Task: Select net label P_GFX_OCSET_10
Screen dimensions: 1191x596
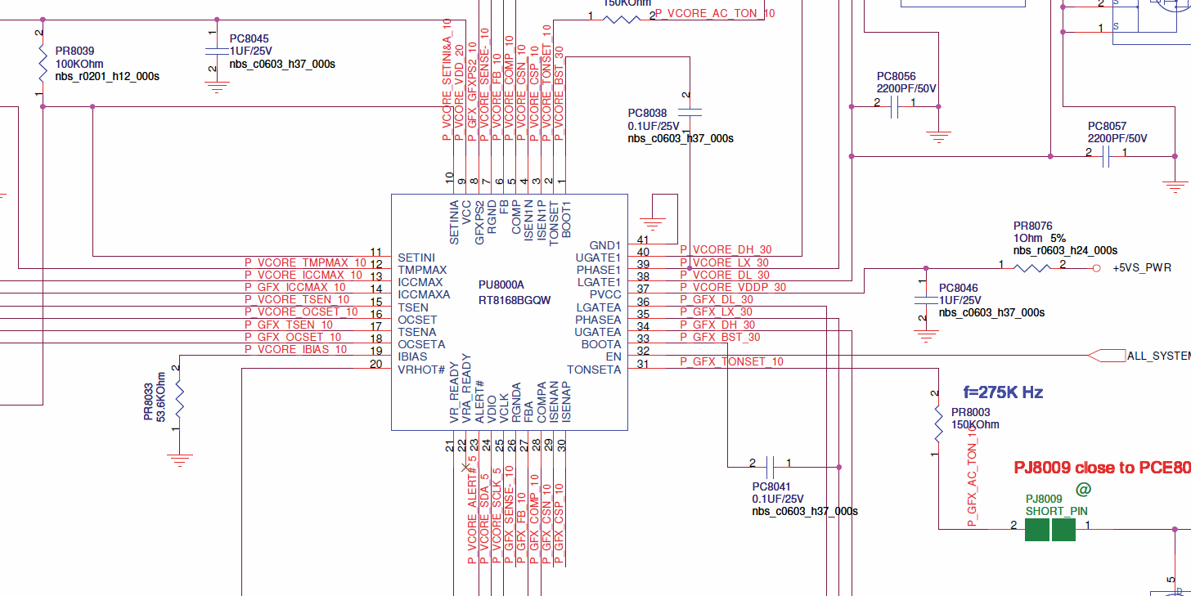Action: coord(293,337)
